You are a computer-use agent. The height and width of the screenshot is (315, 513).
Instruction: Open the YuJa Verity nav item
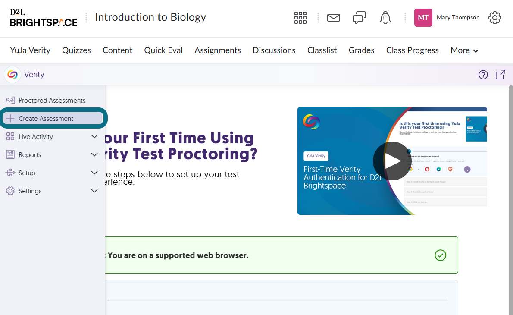point(30,50)
